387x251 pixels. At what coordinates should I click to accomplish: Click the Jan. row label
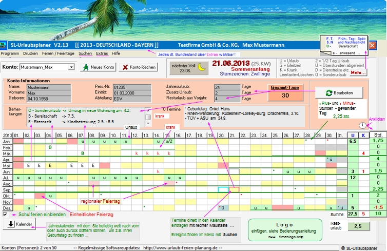click(x=7, y=142)
